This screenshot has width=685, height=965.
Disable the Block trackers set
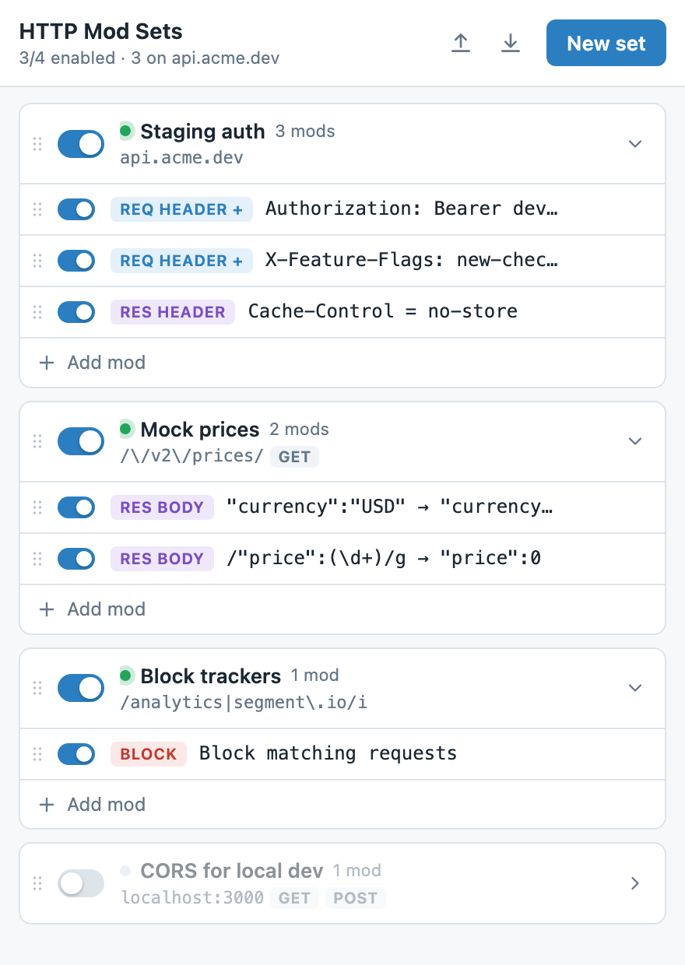(x=81, y=688)
